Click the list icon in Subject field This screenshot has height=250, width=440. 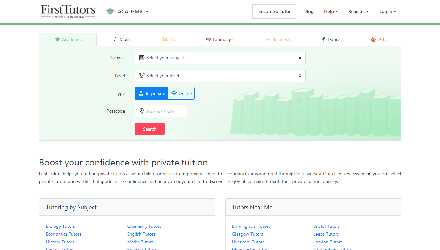pos(142,58)
